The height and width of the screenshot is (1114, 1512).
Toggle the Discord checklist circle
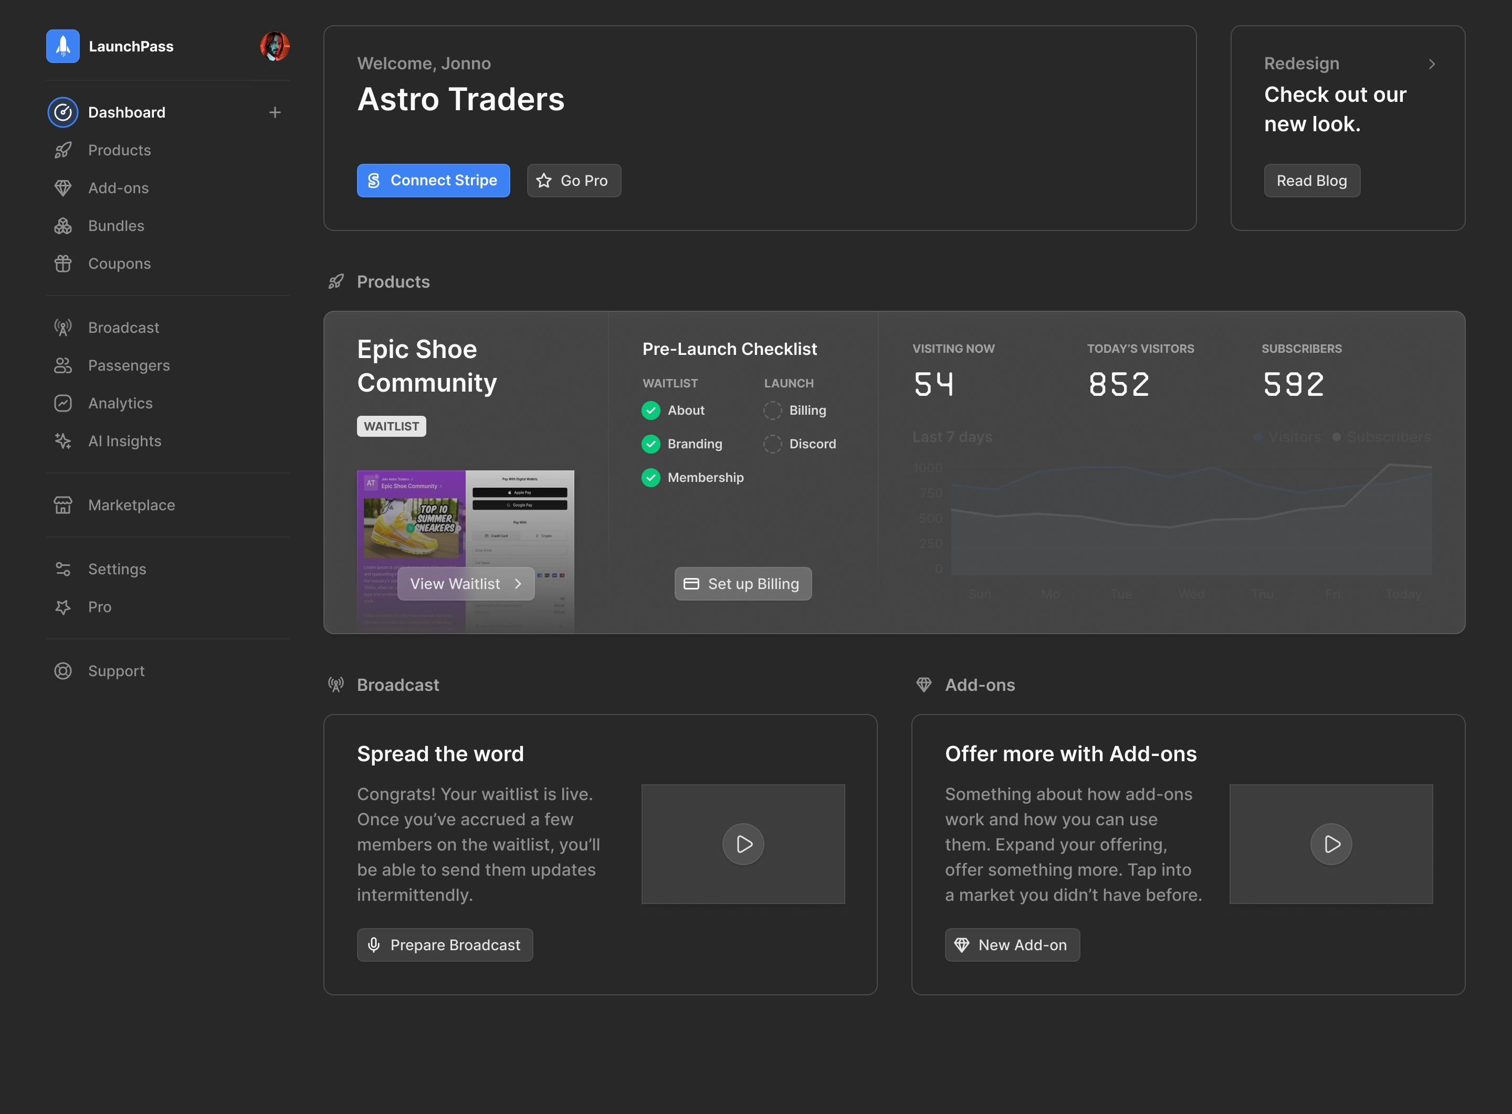pyautogui.click(x=772, y=444)
